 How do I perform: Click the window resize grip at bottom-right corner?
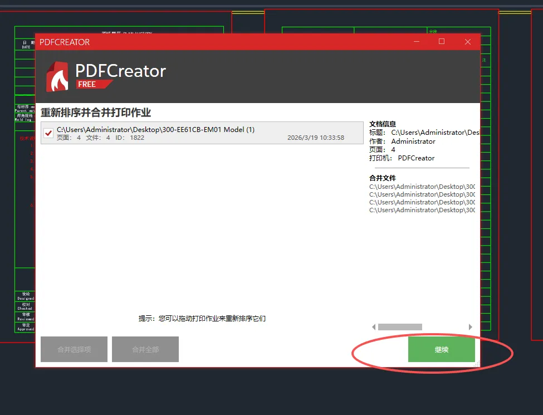[477, 364]
